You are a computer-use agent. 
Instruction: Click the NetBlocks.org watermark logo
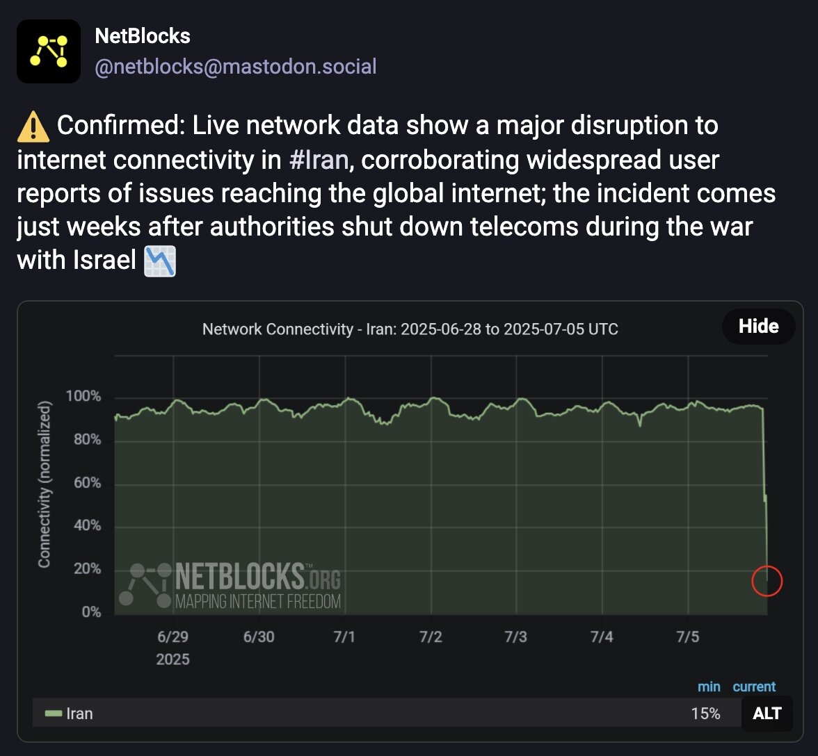230,586
